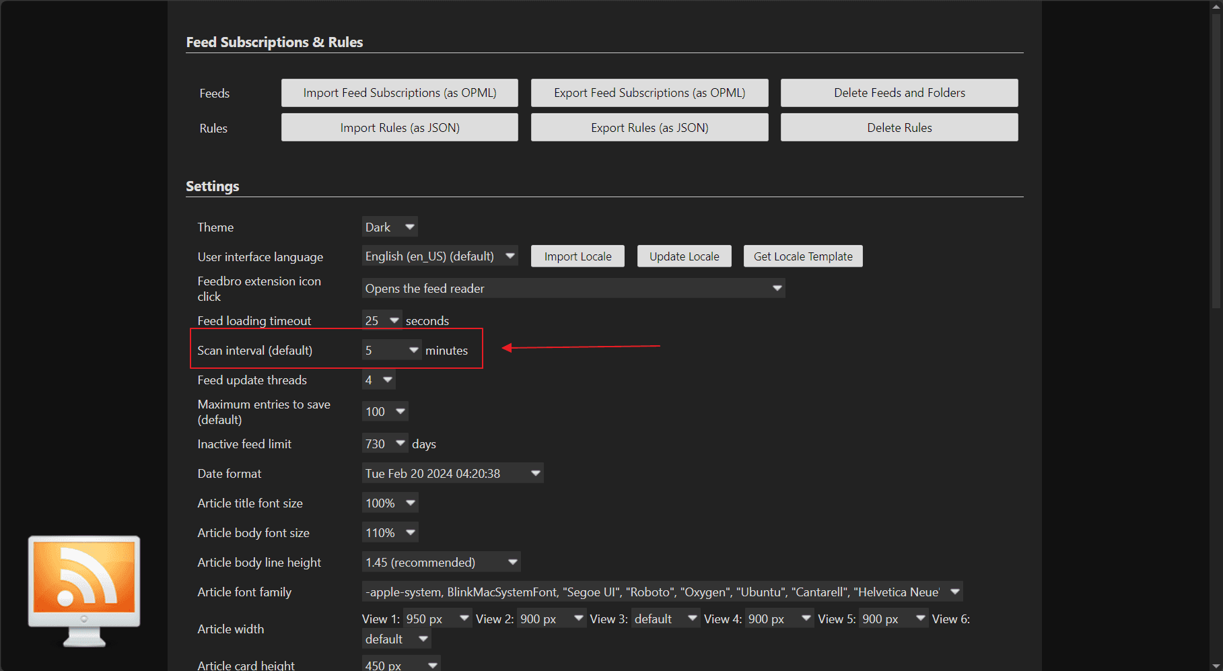This screenshot has height=671, width=1223.
Task: Open Inactive feed limit days dropdown
Action: point(385,444)
